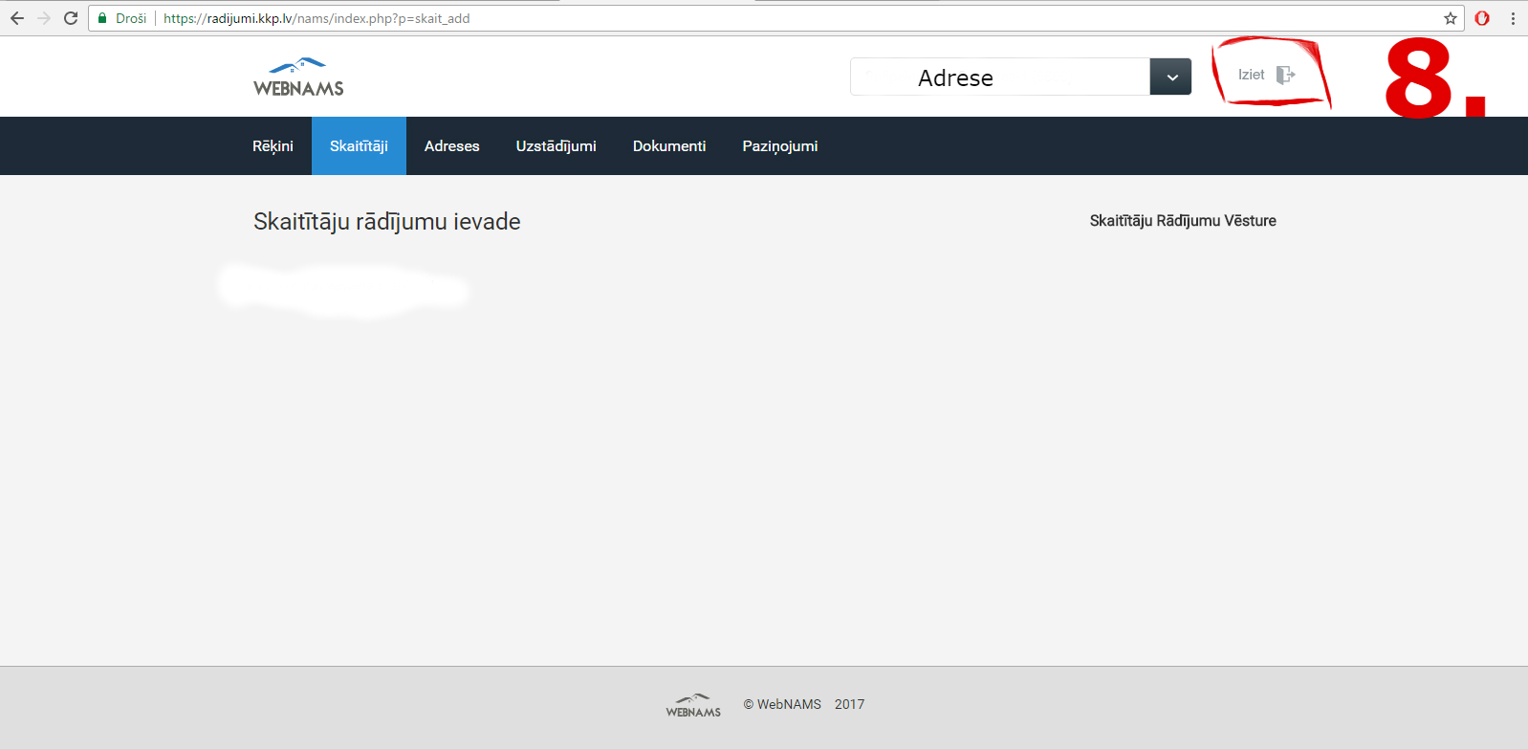Viewport: 1528px width, 750px height.
Task: Navigate to Dokumenti
Action: point(669,146)
